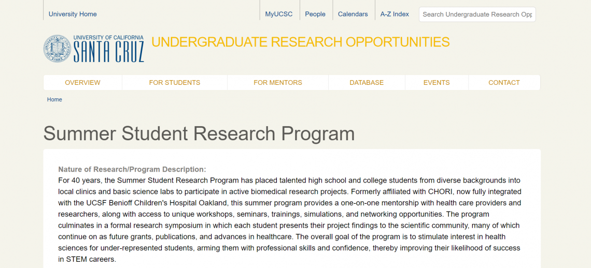This screenshot has width=591, height=268.
Task: Click the Undergraduate Research search field
Action: pyautogui.click(x=477, y=14)
